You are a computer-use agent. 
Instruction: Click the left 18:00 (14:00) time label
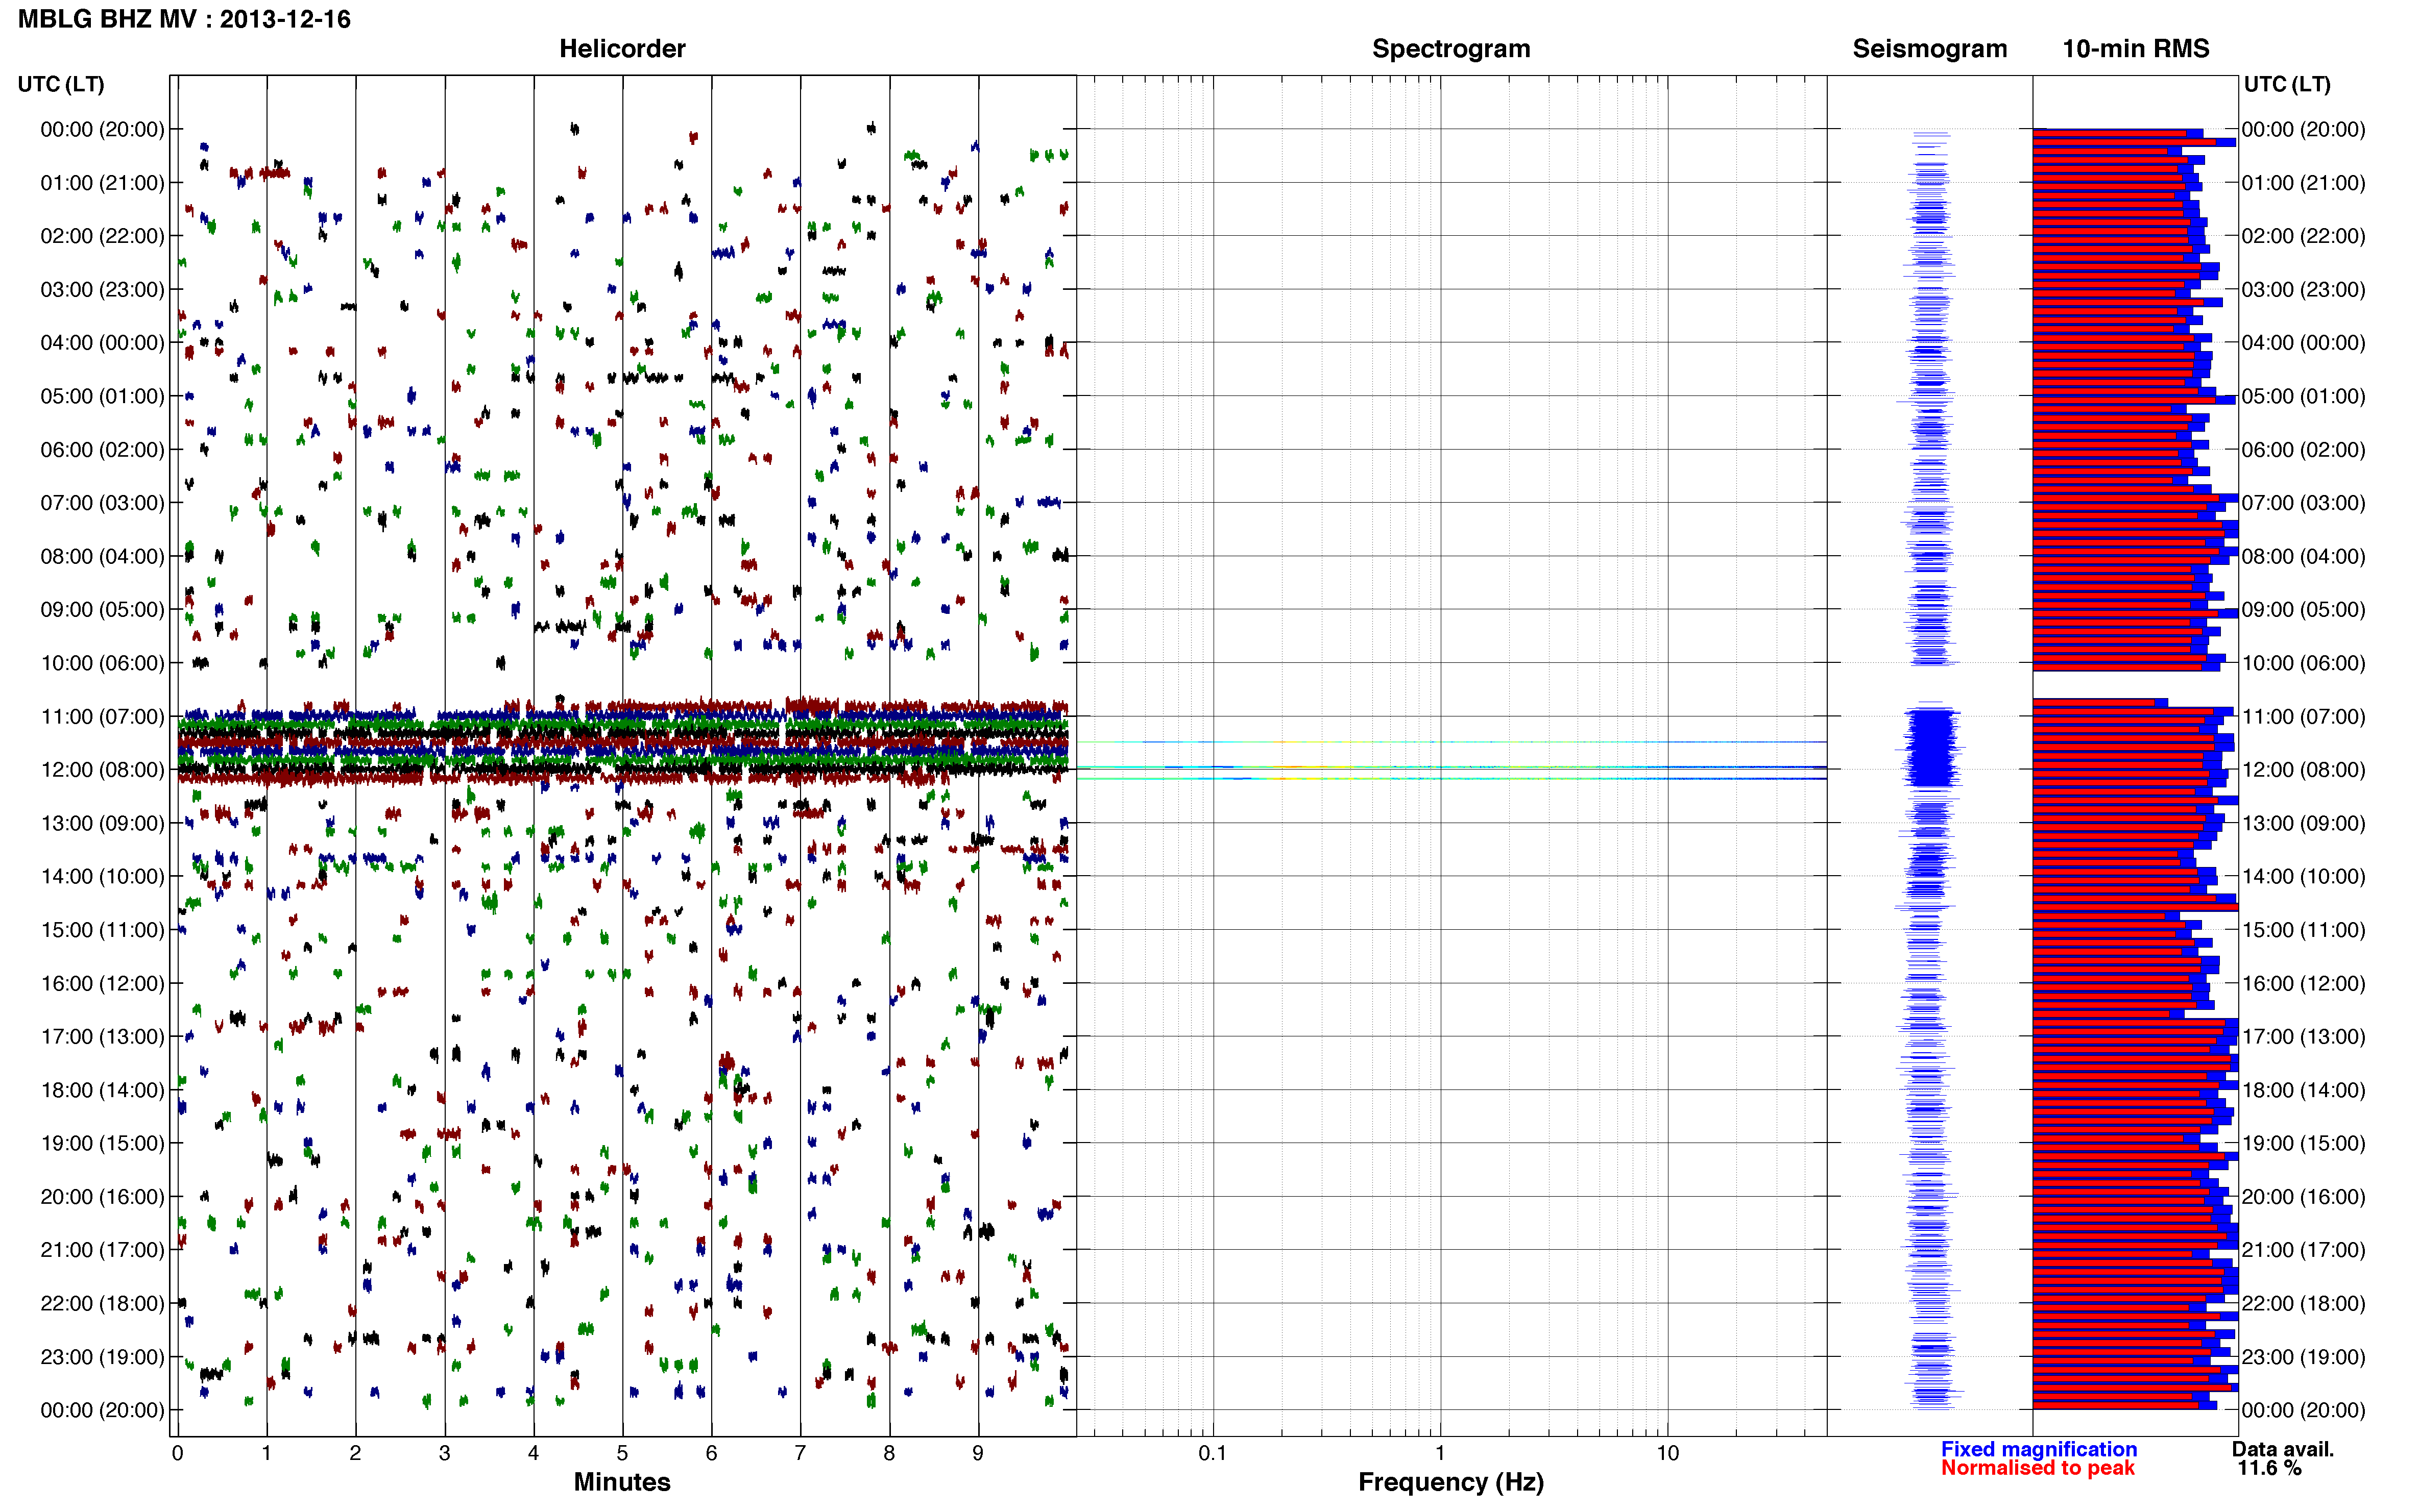102,1090
